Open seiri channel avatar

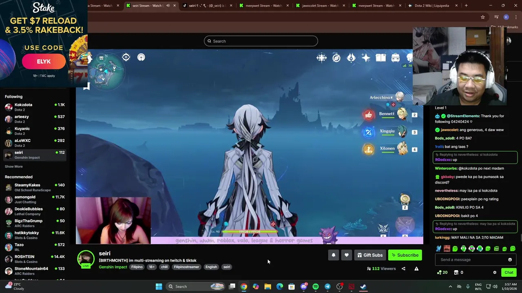[x=86, y=259]
